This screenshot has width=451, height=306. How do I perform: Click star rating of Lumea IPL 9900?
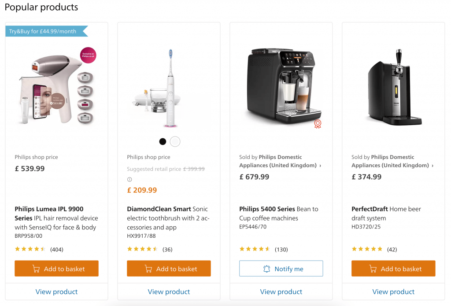(x=30, y=249)
